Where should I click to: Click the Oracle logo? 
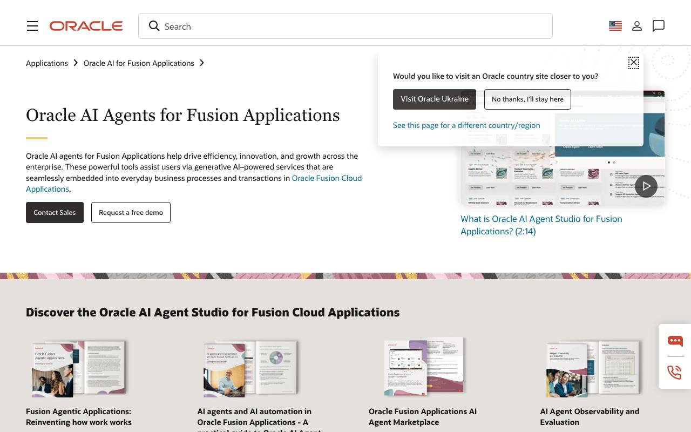(x=86, y=26)
